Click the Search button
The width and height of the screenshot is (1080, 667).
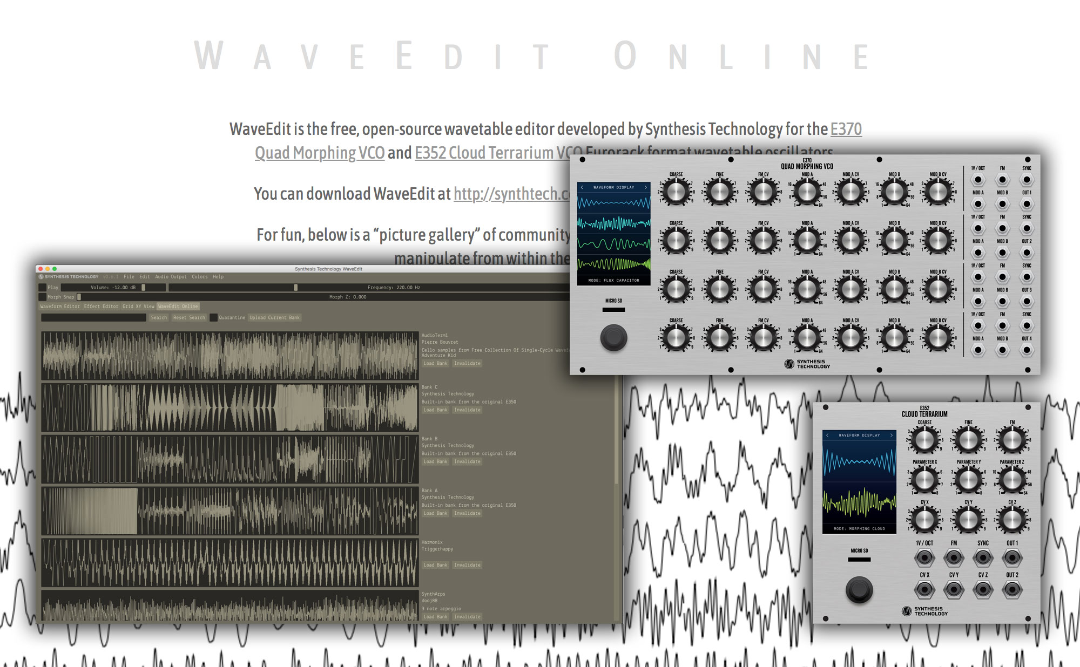pos(159,318)
